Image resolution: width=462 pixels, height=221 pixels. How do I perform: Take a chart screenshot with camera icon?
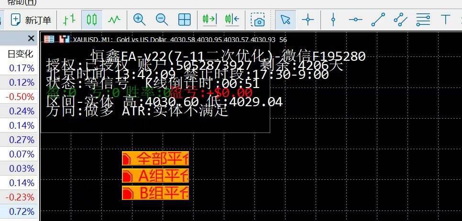(258, 20)
